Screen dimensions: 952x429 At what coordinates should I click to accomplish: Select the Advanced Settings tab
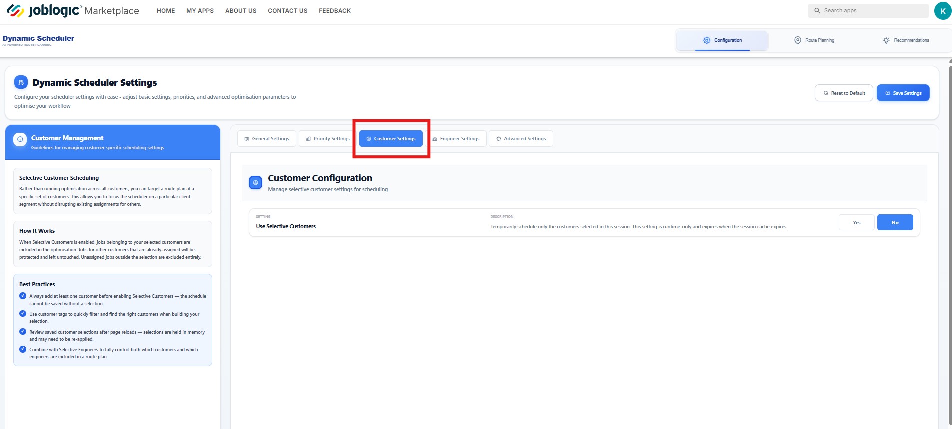[x=521, y=139]
